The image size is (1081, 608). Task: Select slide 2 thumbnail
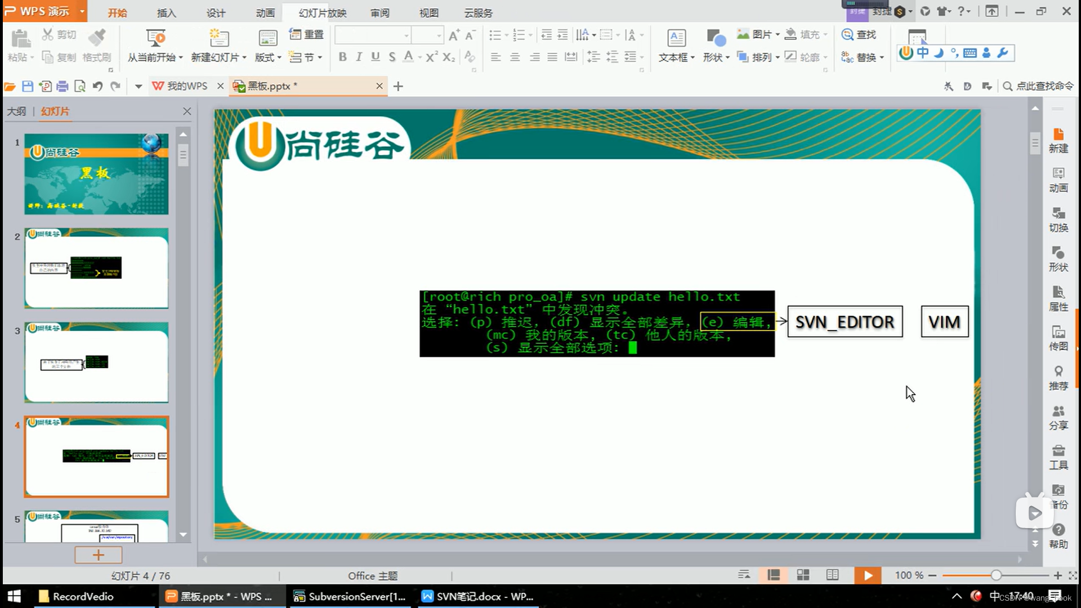96,268
